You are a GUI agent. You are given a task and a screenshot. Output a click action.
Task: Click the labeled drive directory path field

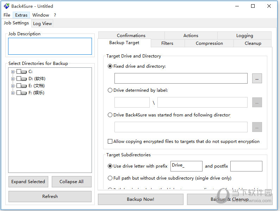(203, 102)
